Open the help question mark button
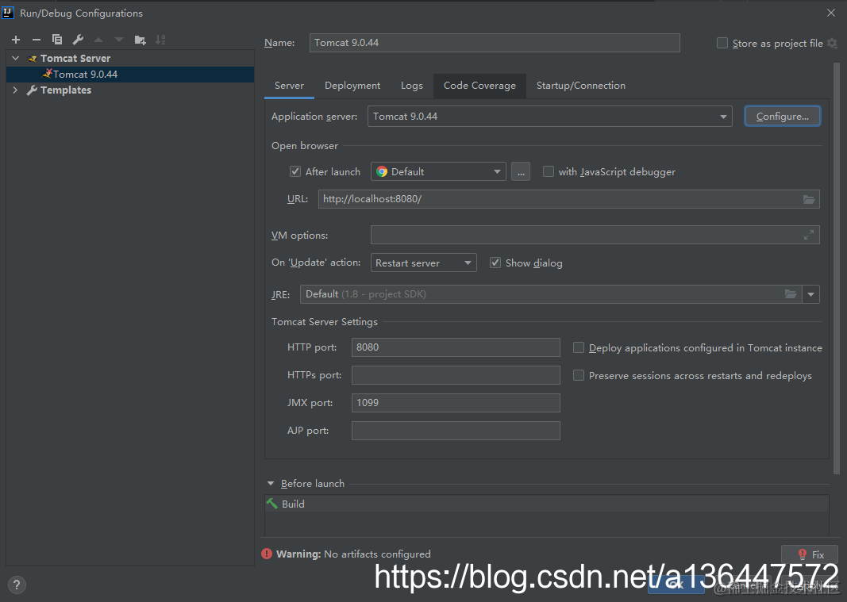Viewport: 847px width, 602px height. (x=17, y=585)
